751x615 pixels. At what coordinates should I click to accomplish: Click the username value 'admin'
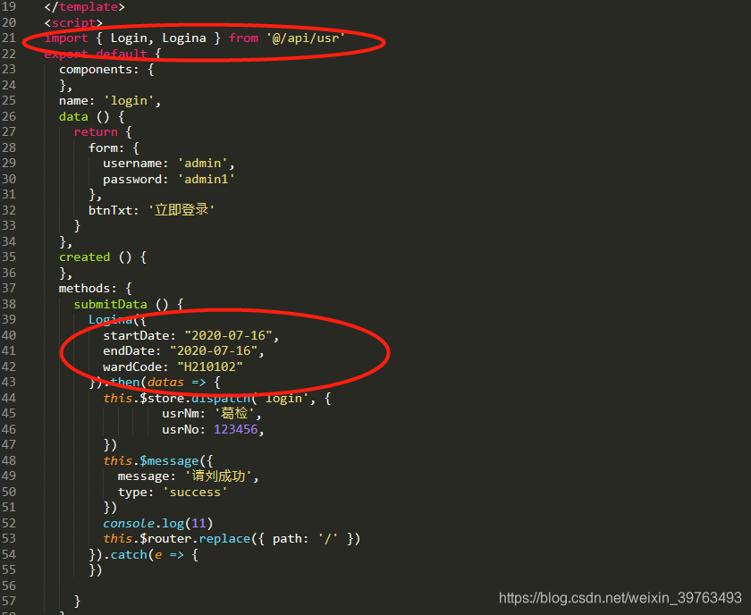(203, 164)
